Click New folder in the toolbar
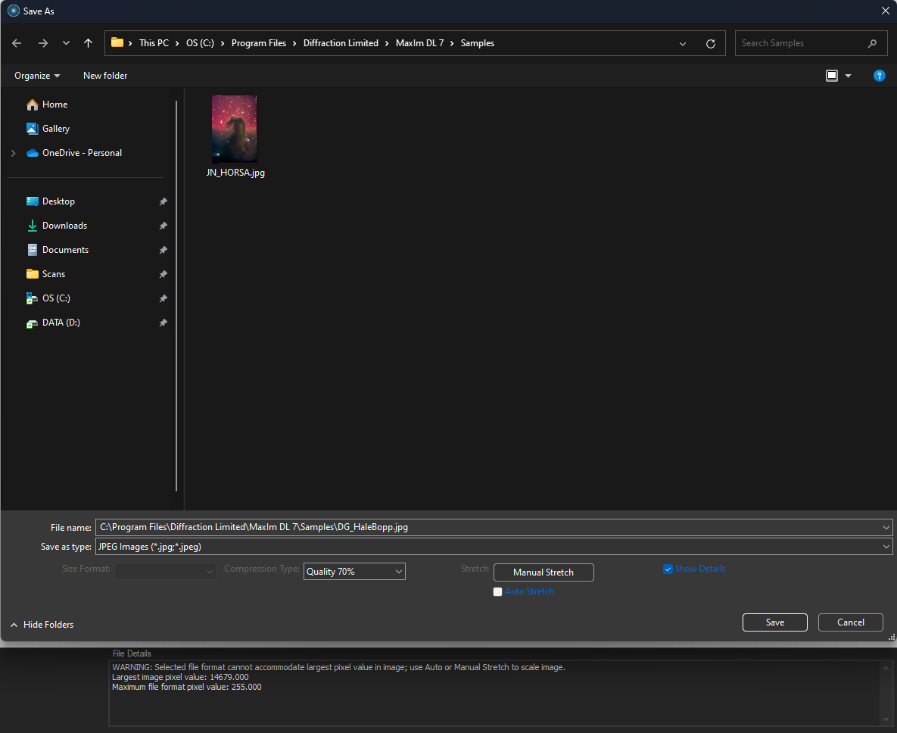The width and height of the screenshot is (897, 733). click(105, 76)
